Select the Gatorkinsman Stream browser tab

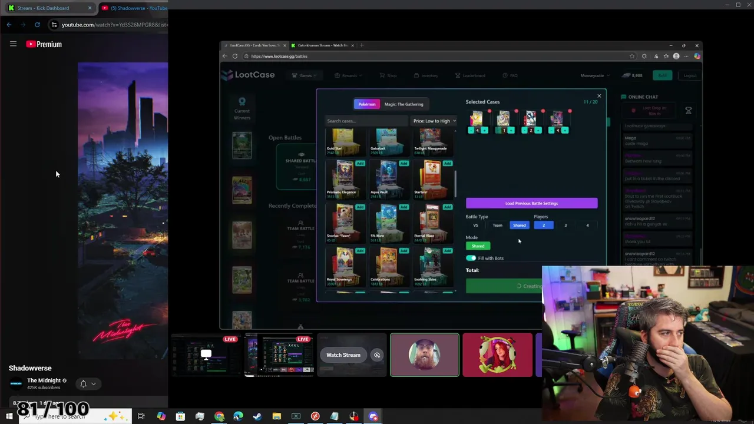(x=321, y=45)
